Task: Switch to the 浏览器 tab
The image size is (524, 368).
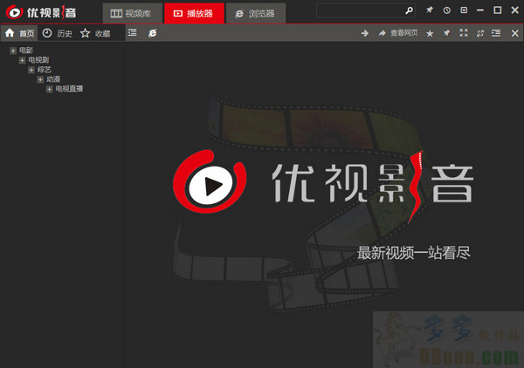Action: [256, 13]
